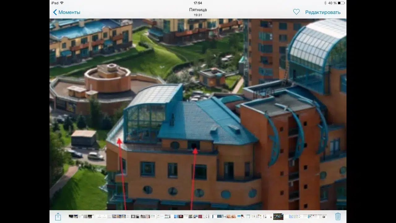Tap Редактировать to edit the photo

pos(323,12)
